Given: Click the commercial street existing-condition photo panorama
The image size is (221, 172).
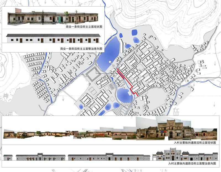Looking at the screenshot, I should coord(52,18).
